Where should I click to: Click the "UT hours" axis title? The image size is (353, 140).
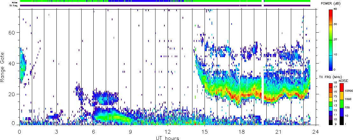click(x=168, y=138)
